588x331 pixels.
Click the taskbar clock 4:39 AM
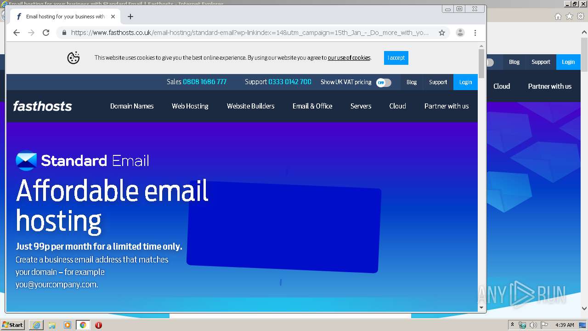point(565,325)
